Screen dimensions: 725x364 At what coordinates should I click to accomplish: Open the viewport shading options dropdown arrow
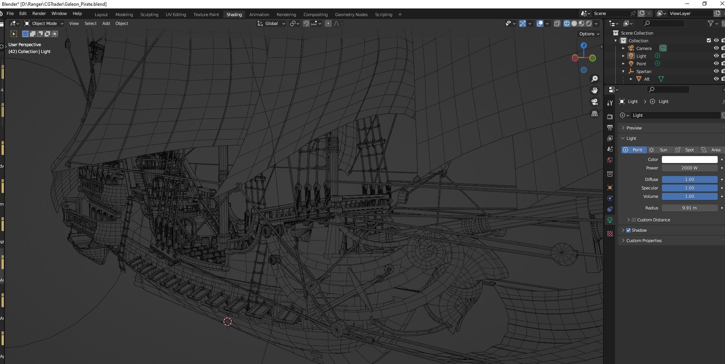click(x=596, y=23)
